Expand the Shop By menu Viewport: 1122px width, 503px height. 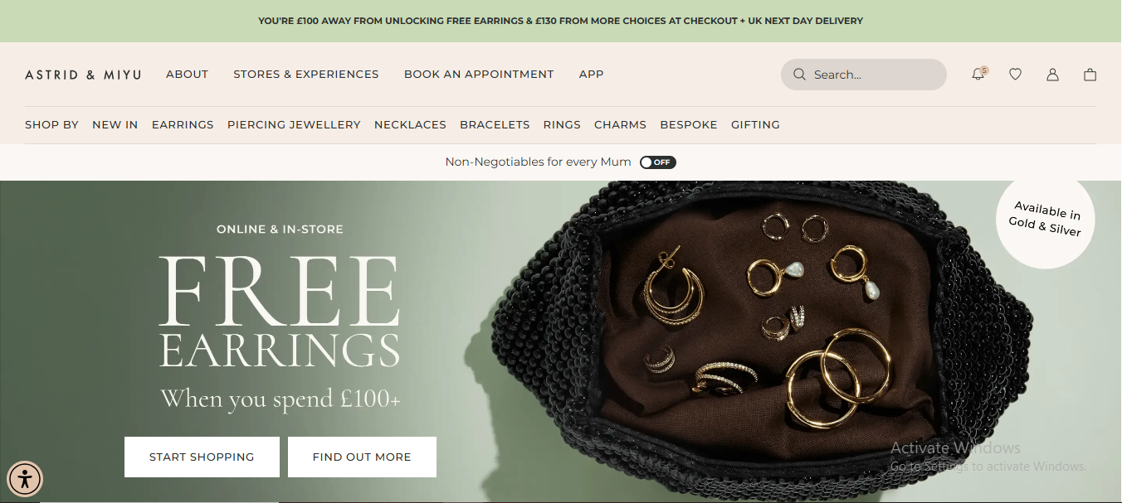click(x=51, y=125)
